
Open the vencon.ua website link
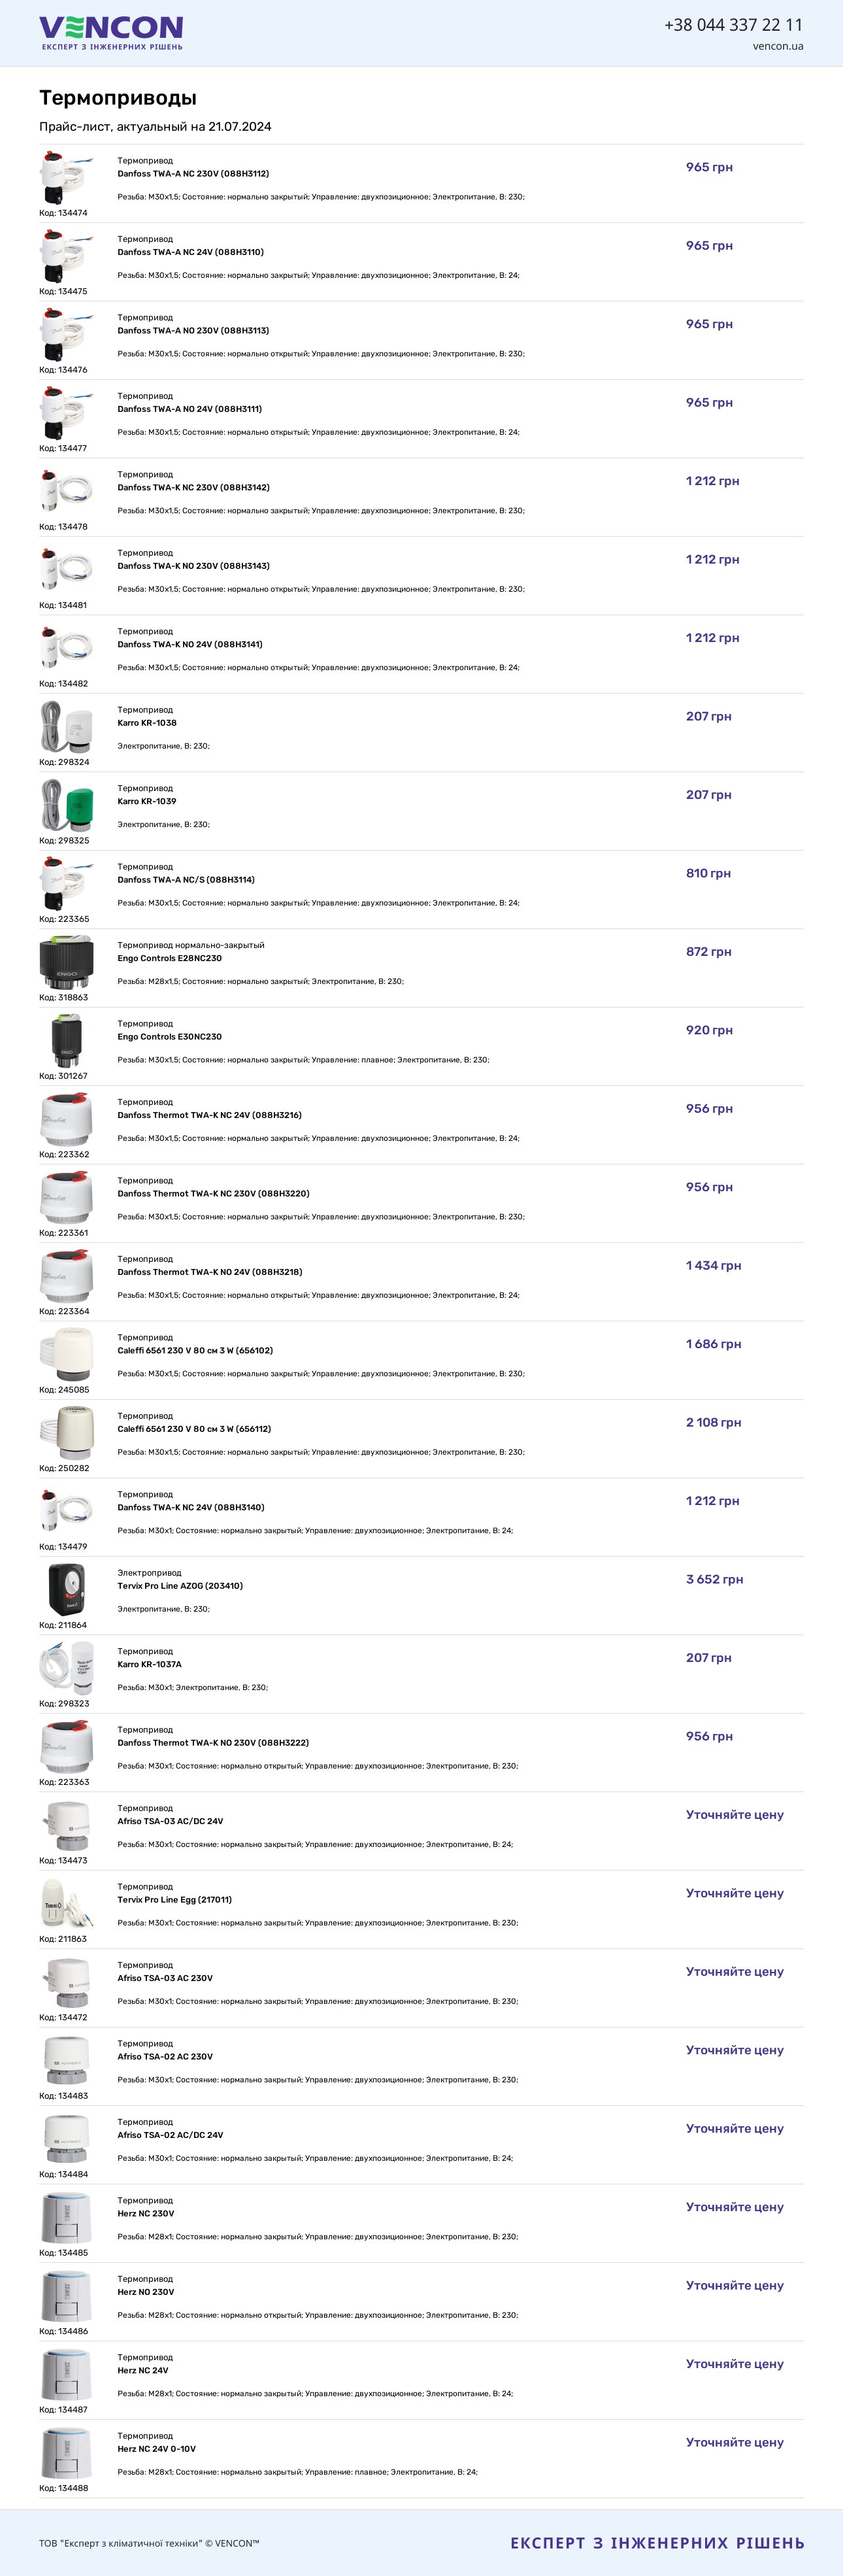778,46
